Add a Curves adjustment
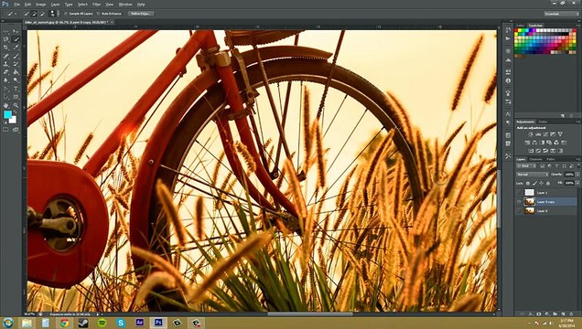The image size is (582, 329). (x=545, y=134)
